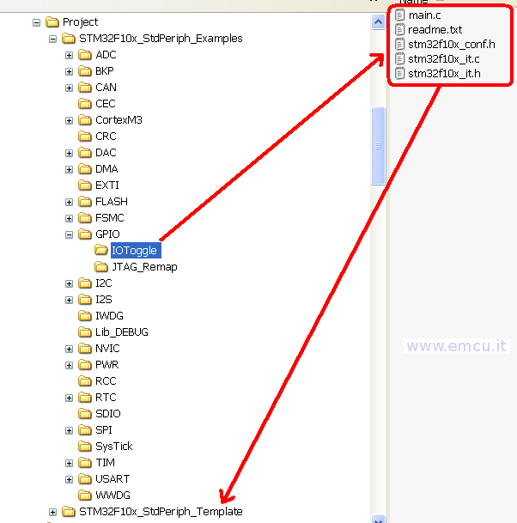This screenshot has width=517, height=523.
Task: Click the tree scrollbar down arrow
Action: click(378, 520)
